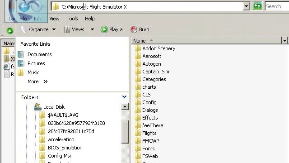Open the View menu
The height and width of the screenshot is (163, 289).
point(54,19)
